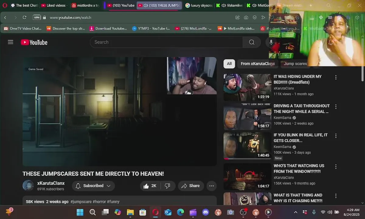
Task: Open the Windows Start button
Action: click(80, 212)
